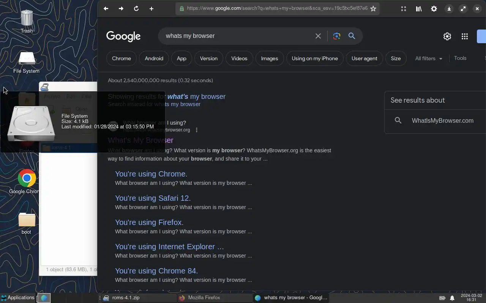Open the notification bell in the system tray
This screenshot has height=303, width=486.
[x=452, y=298]
